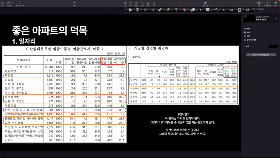Uncheck the 제목 title checkbox

[x=245, y=32]
